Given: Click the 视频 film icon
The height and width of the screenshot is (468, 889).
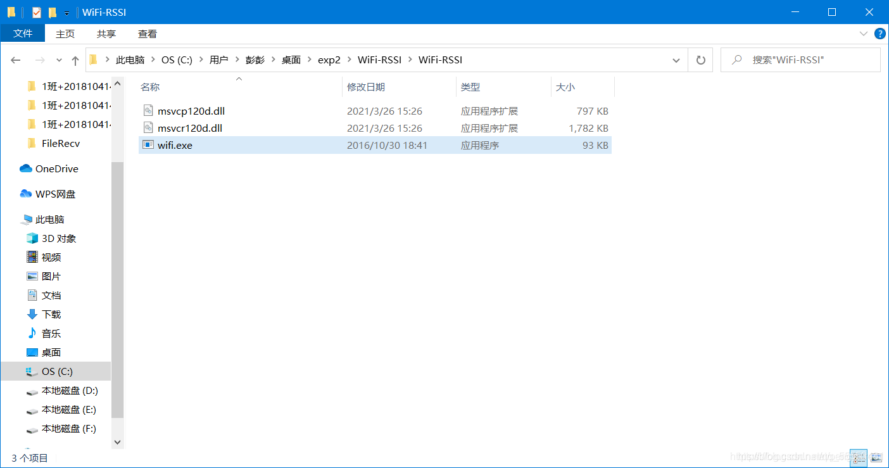Looking at the screenshot, I should pos(32,257).
